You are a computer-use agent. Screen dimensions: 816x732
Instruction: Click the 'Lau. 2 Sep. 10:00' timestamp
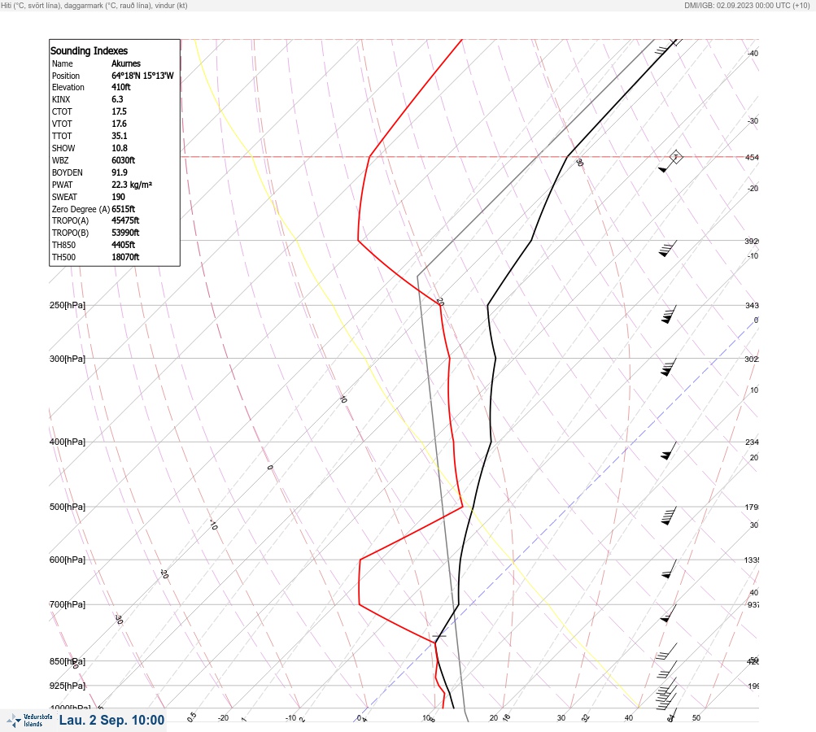(111, 720)
